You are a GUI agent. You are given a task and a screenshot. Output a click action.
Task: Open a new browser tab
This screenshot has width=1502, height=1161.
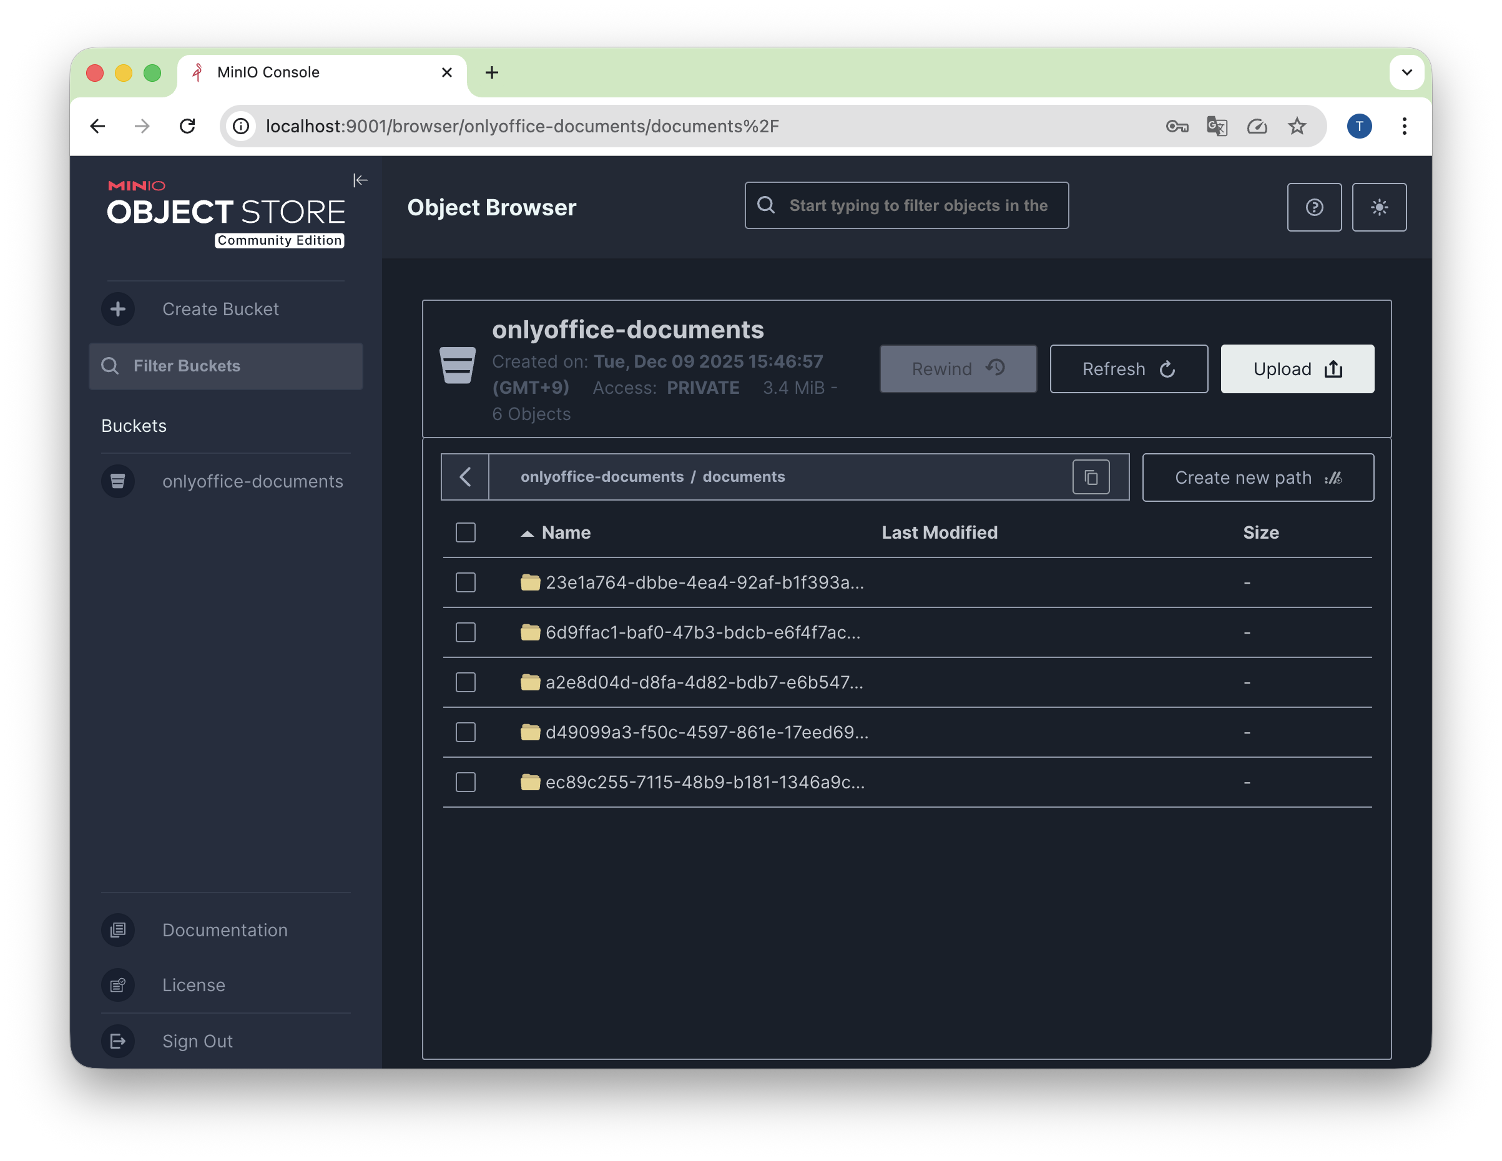tap(492, 72)
